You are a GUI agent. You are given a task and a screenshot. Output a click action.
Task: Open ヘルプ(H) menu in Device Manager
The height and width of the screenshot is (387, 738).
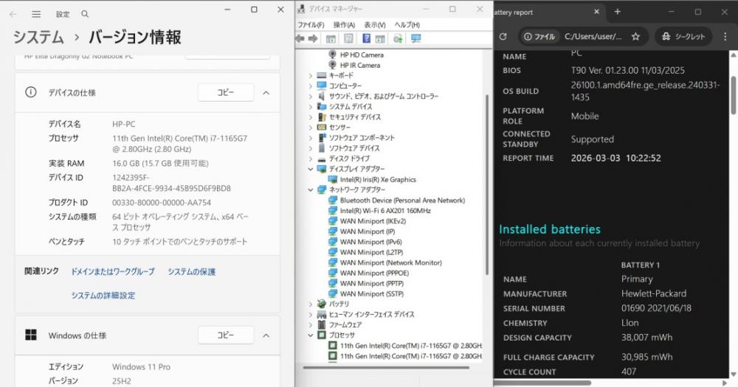point(407,24)
